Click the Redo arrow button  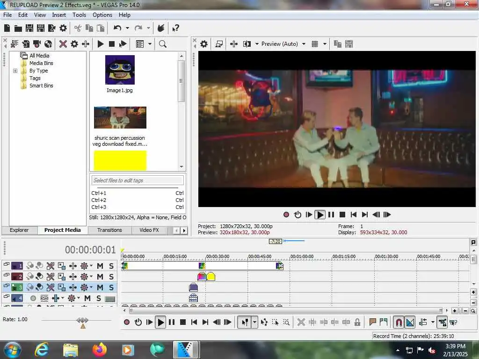pos(138,28)
